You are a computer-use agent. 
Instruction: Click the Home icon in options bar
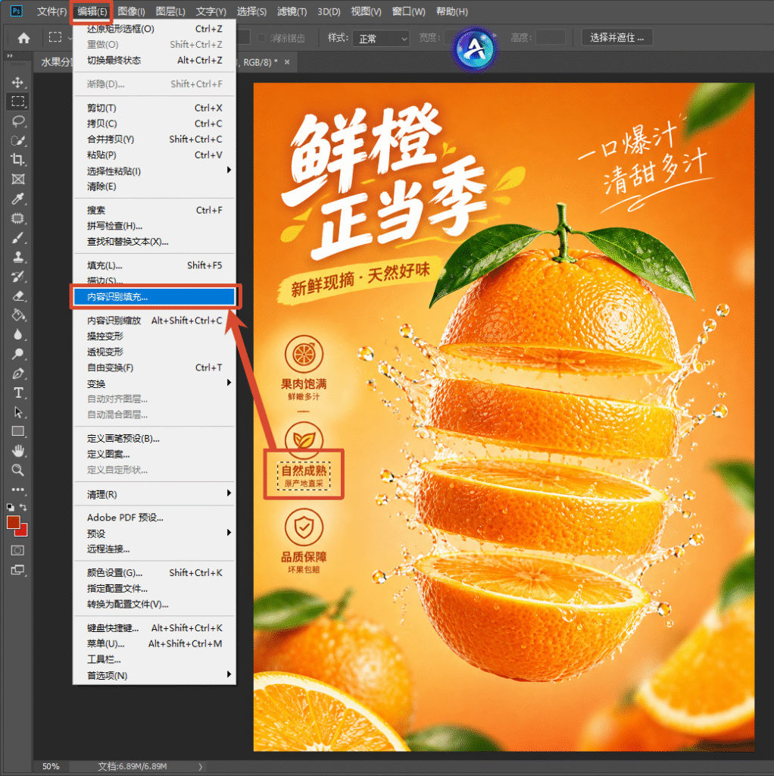[23, 38]
